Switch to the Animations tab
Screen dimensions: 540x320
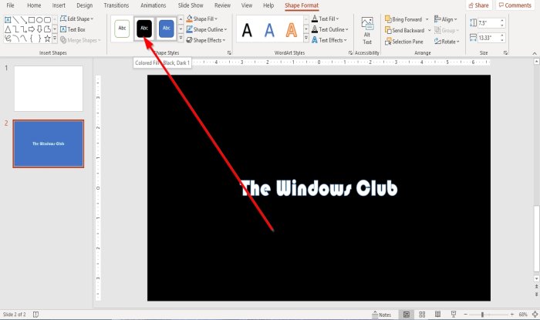click(x=154, y=5)
